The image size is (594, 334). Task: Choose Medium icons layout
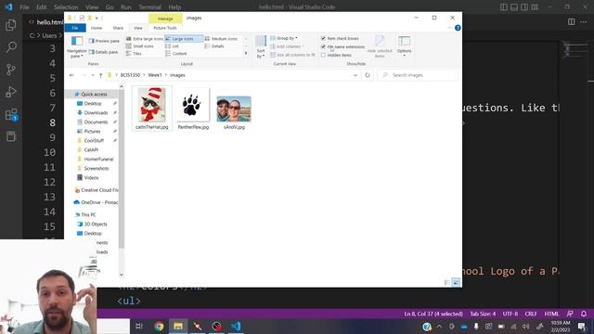pyautogui.click(x=221, y=39)
